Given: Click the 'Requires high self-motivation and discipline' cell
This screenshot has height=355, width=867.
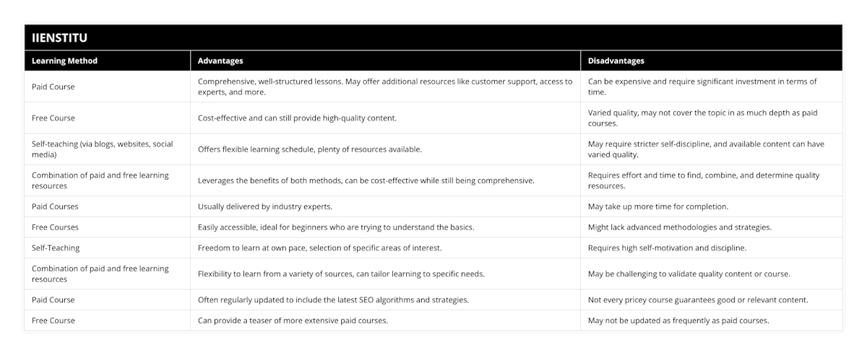Looking at the screenshot, I should pos(667,247).
